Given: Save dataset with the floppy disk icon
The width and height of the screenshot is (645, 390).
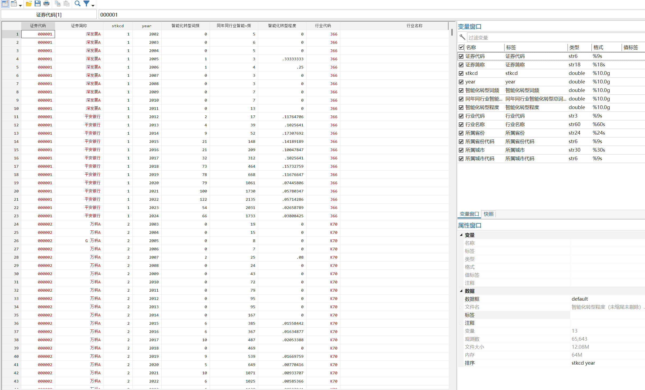Looking at the screenshot, I should (38, 4).
